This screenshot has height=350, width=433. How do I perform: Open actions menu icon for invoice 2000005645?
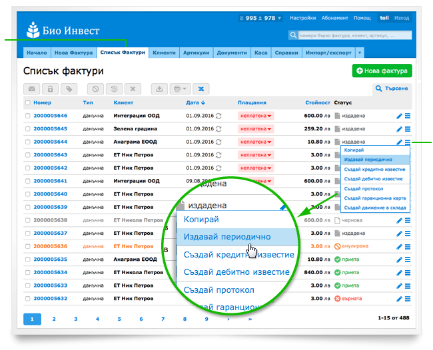pyautogui.click(x=408, y=129)
